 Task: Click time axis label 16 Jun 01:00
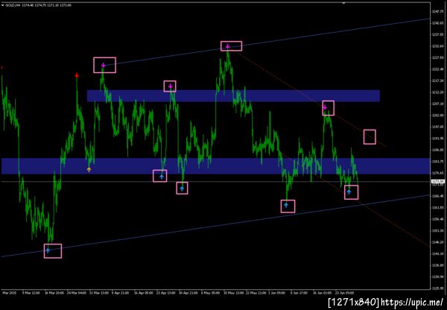click(323, 293)
